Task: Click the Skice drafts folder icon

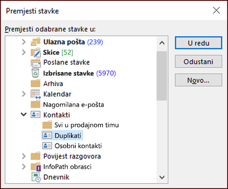Action: point(35,52)
